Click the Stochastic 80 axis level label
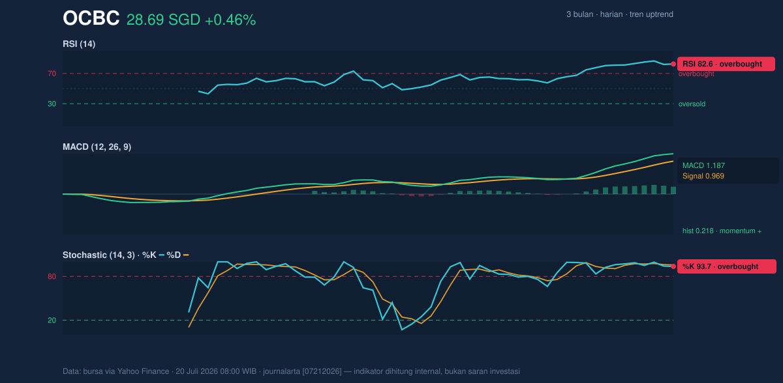 point(52,277)
